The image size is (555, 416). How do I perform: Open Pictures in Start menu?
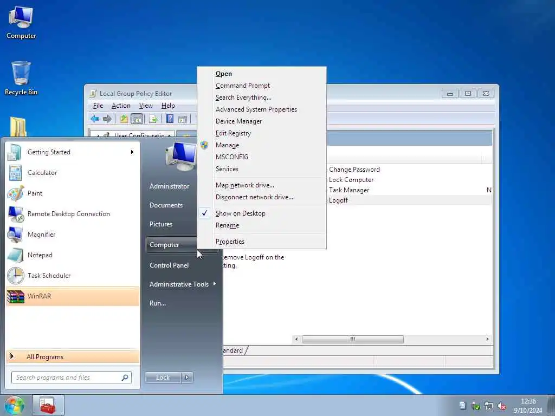(161, 224)
